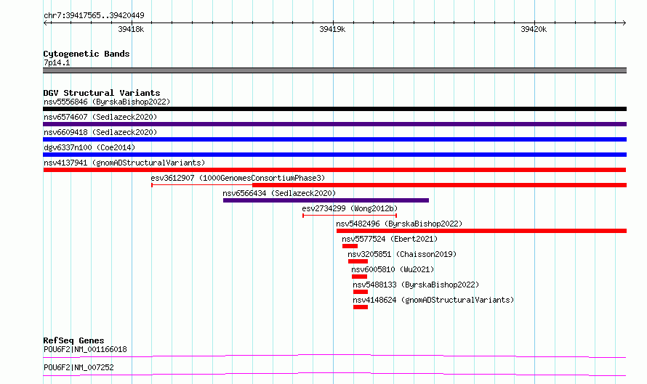Click the thick red esv3612907 variant bar

click(439, 185)
